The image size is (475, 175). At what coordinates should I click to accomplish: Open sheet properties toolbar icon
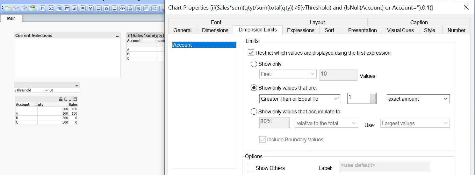[x=32, y=9]
